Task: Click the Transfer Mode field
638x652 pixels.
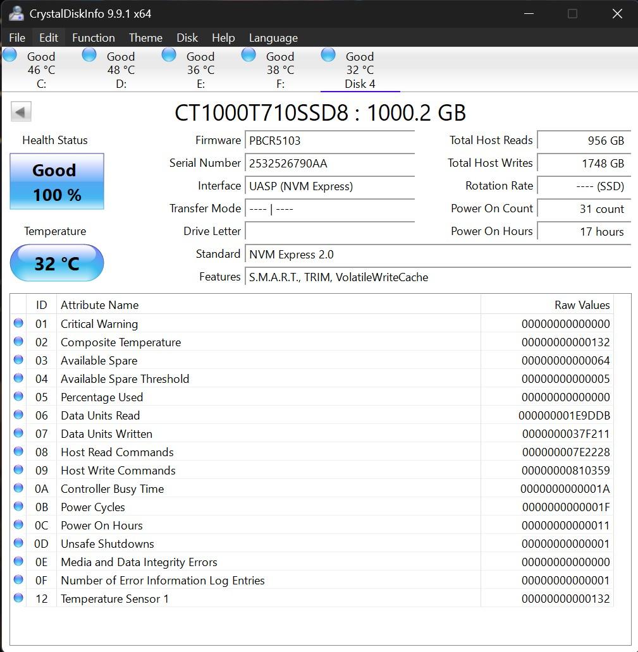Action: [x=330, y=208]
